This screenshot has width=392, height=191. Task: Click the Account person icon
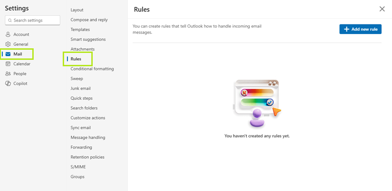point(8,35)
